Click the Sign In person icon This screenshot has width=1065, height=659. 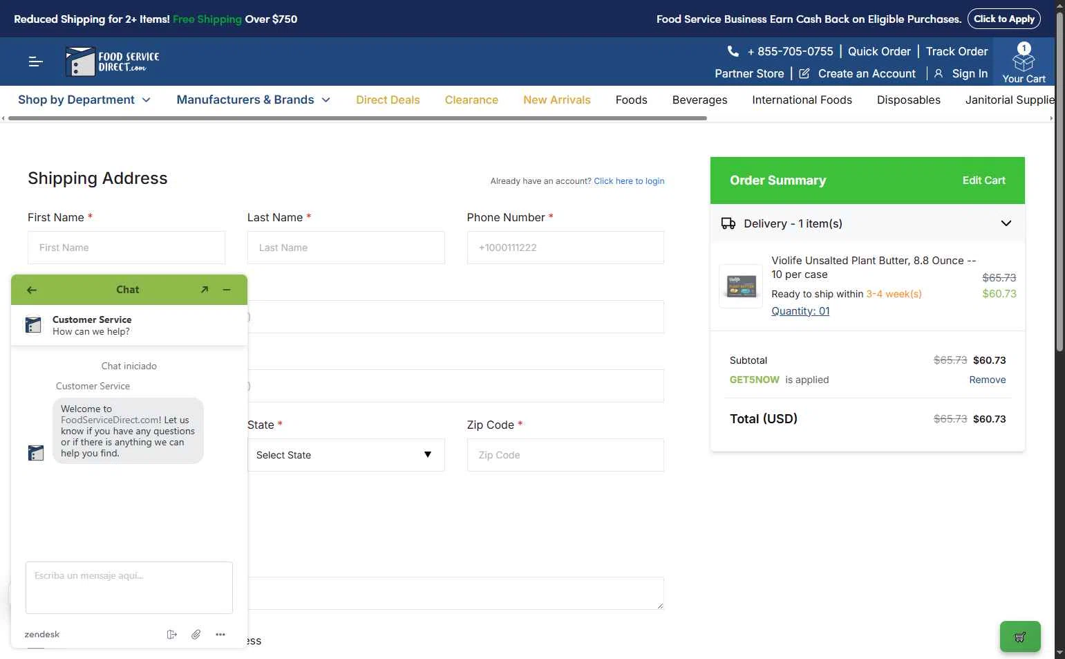pos(939,73)
